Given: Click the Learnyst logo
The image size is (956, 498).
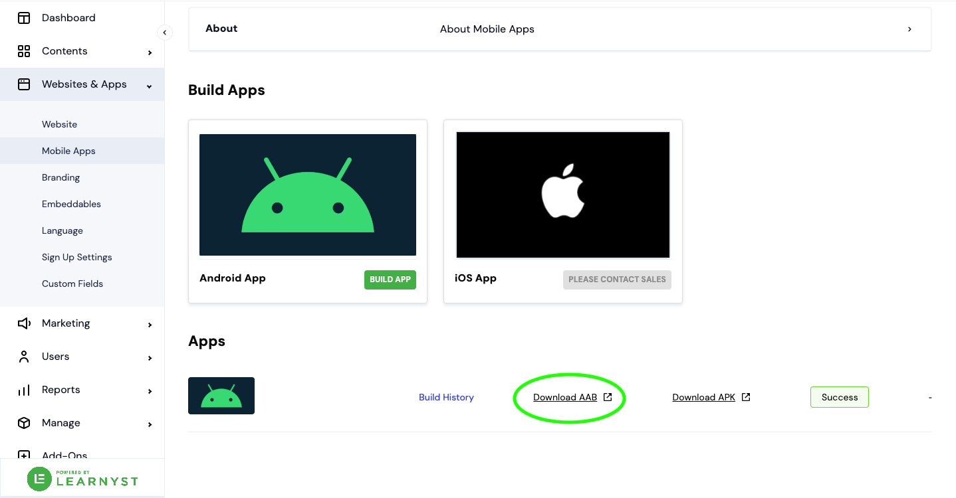Looking at the screenshot, I should click(x=83, y=479).
